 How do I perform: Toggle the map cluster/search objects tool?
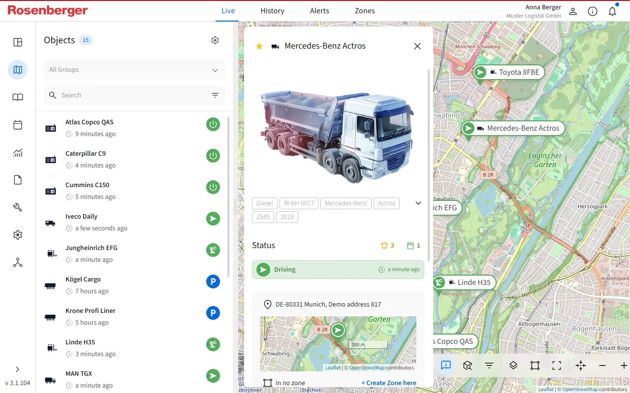pos(468,365)
